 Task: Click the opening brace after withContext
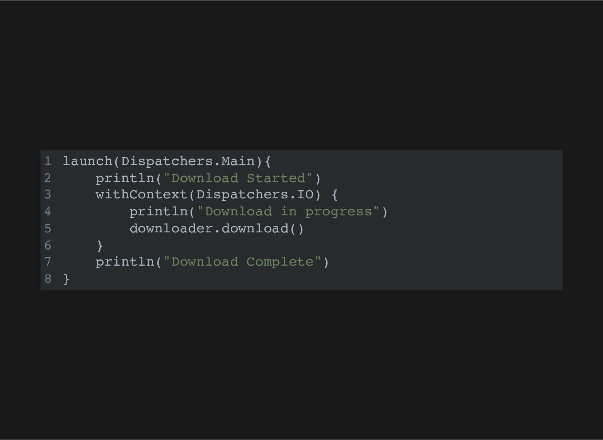335,194
